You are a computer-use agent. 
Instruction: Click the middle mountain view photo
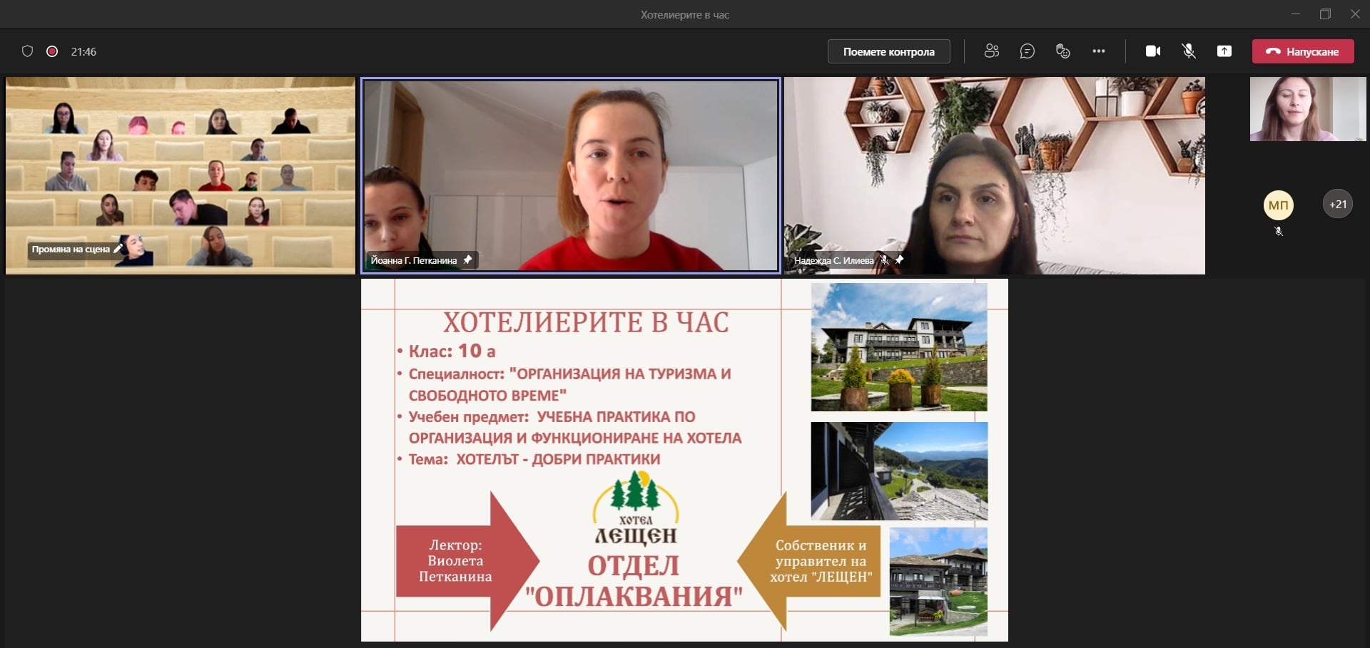tap(899, 470)
